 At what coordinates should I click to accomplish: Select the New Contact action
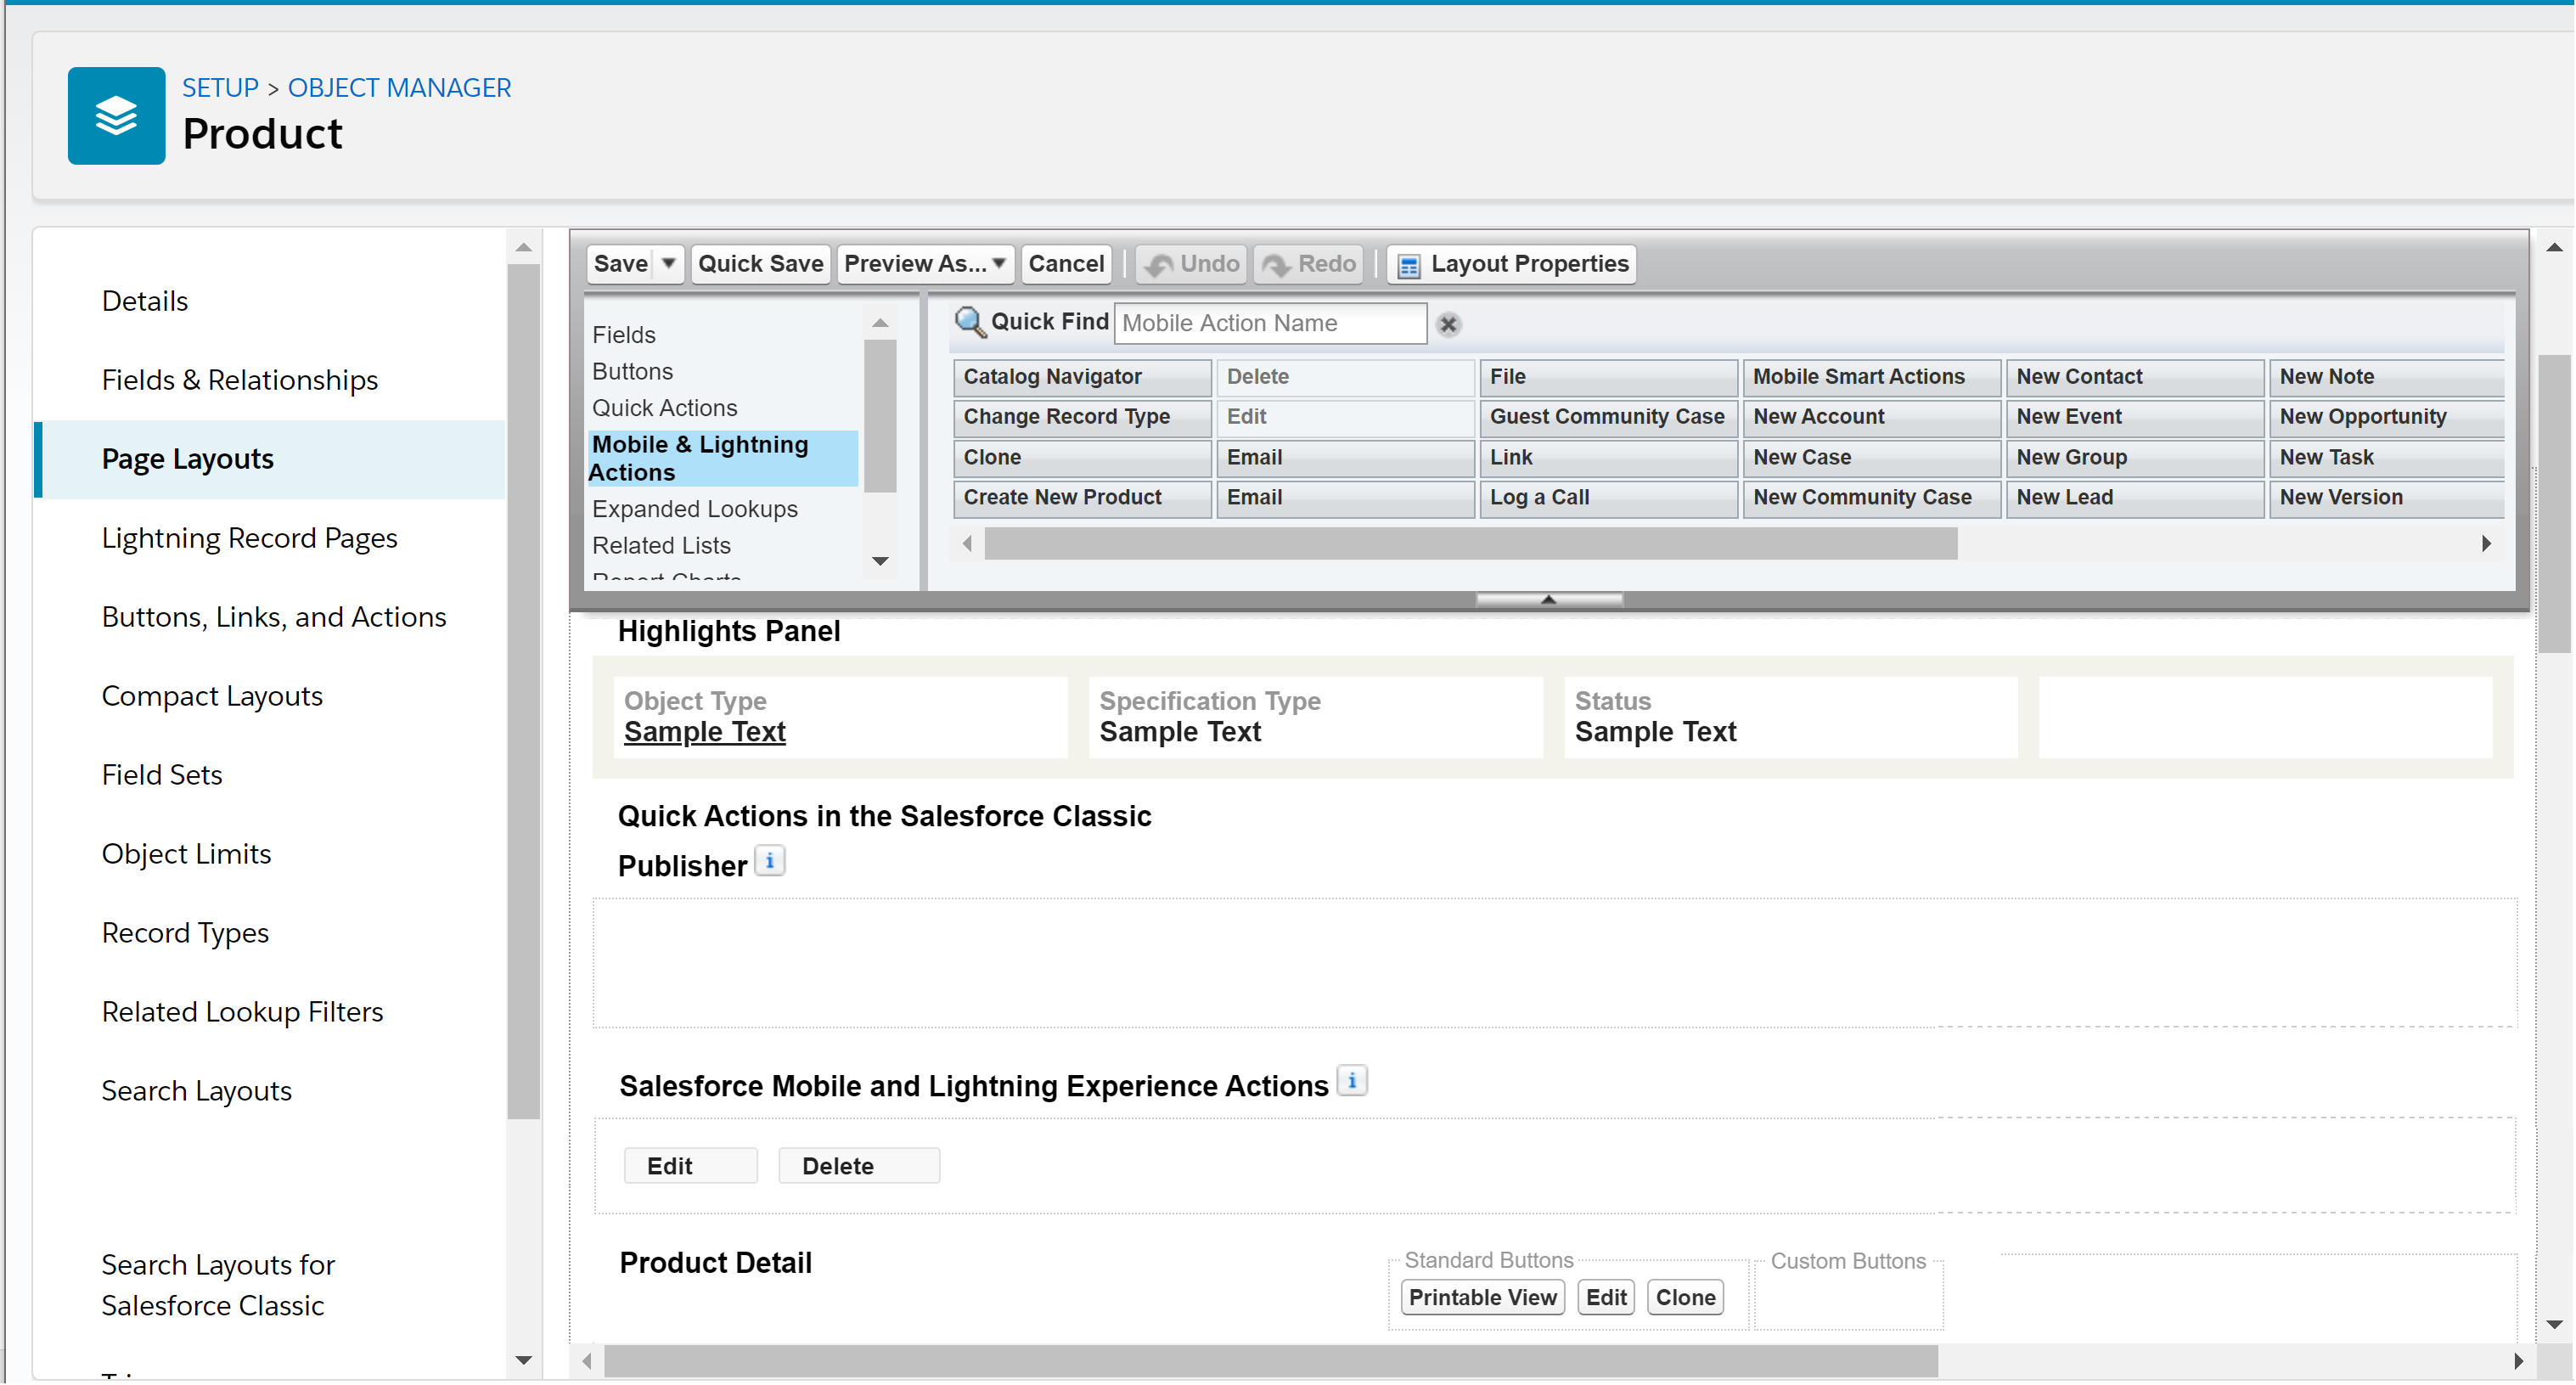click(2134, 377)
